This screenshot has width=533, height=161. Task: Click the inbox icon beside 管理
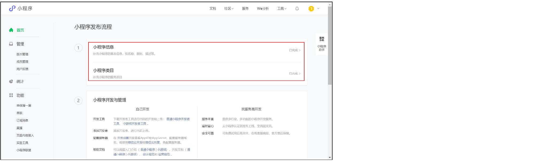click(11, 44)
